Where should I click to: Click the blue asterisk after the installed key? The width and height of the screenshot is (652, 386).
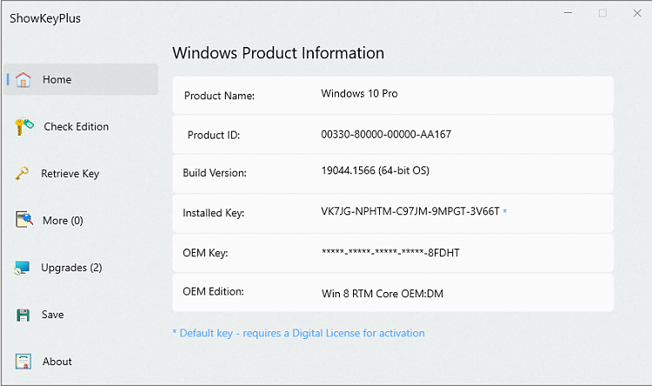505,211
